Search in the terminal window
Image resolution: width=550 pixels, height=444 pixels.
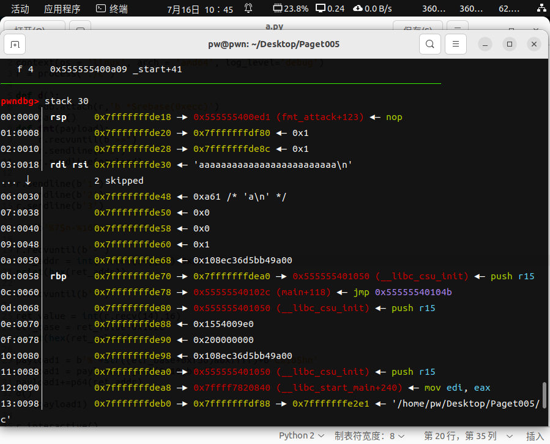[429, 44]
